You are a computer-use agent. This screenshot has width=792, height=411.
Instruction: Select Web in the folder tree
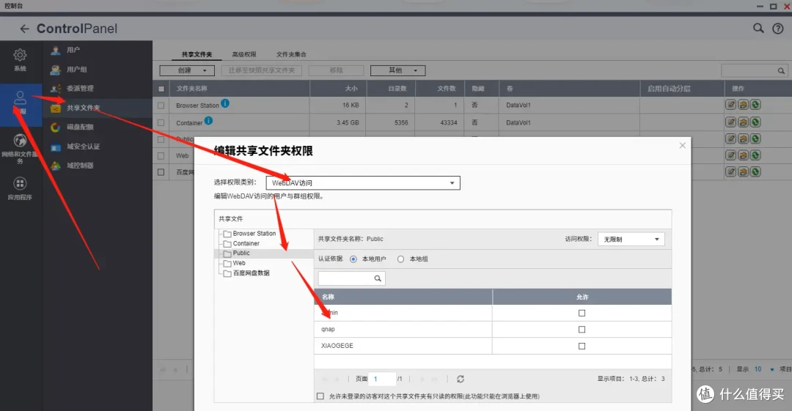pyautogui.click(x=239, y=263)
